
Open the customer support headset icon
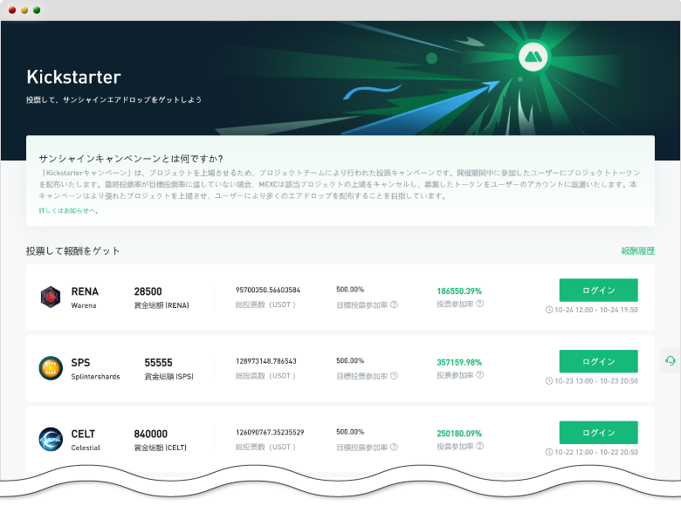tap(671, 360)
